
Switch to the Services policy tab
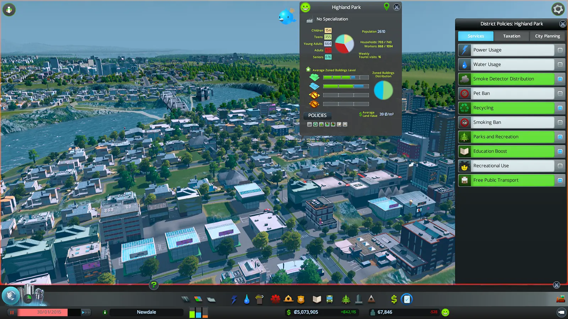coord(476,36)
